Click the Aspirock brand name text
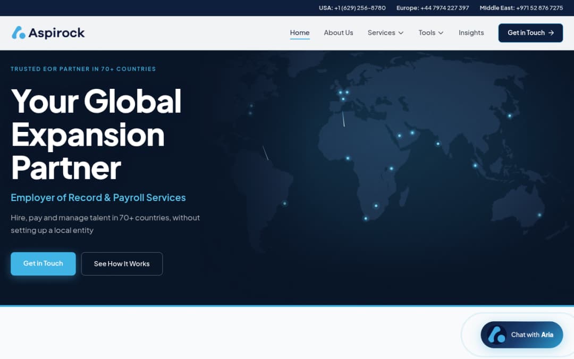 click(56, 33)
